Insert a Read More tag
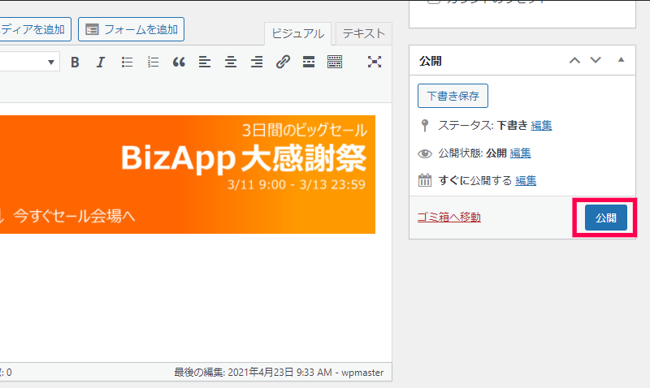Viewport: 650px width, 388px height. 309,63
